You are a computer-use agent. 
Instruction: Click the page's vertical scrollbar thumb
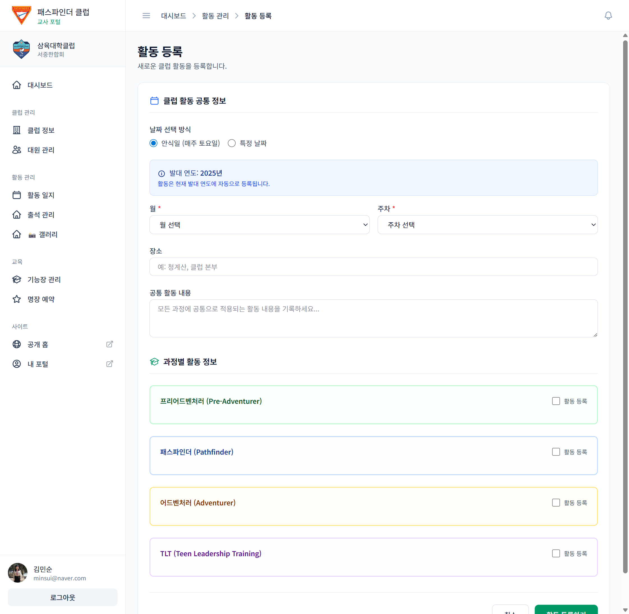coord(625,306)
